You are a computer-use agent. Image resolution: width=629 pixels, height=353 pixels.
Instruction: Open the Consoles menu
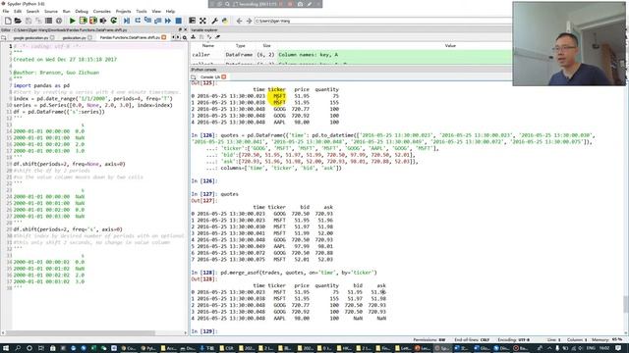tap(102, 11)
